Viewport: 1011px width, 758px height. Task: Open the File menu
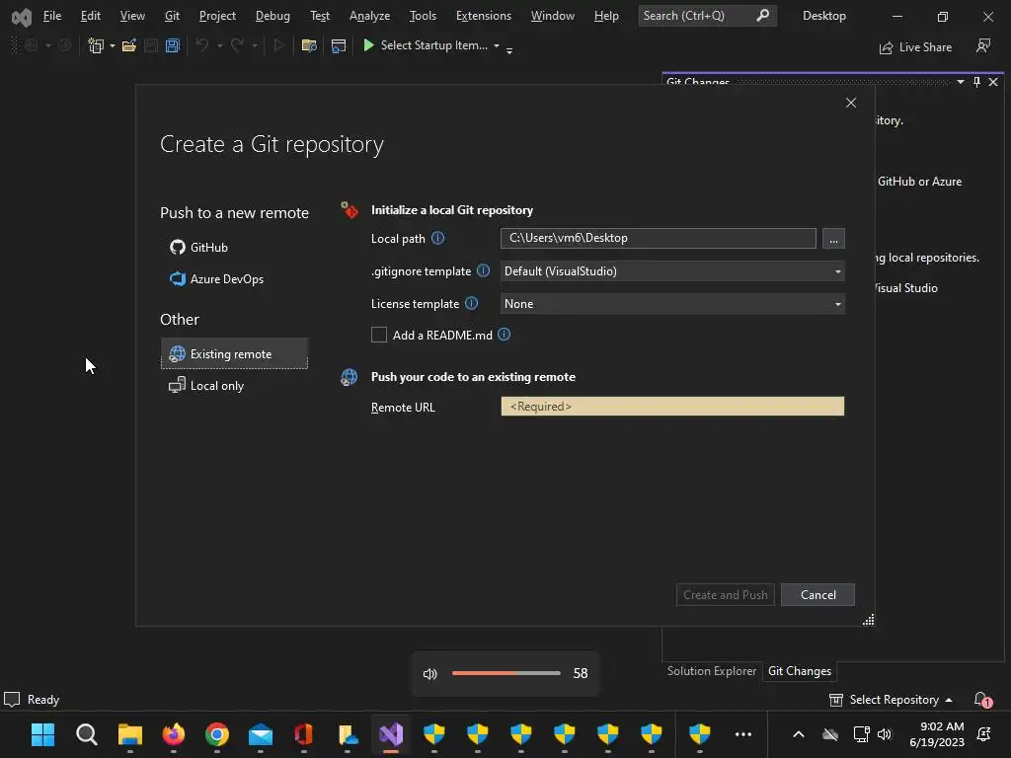52,16
